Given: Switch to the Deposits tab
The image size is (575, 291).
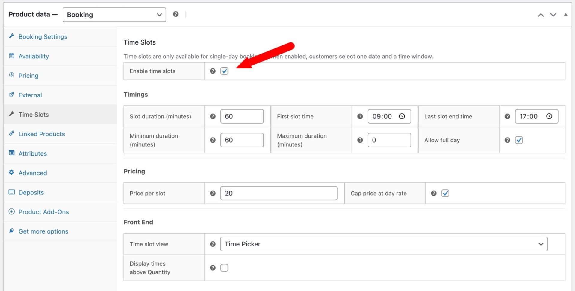Looking at the screenshot, I should (x=31, y=192).
